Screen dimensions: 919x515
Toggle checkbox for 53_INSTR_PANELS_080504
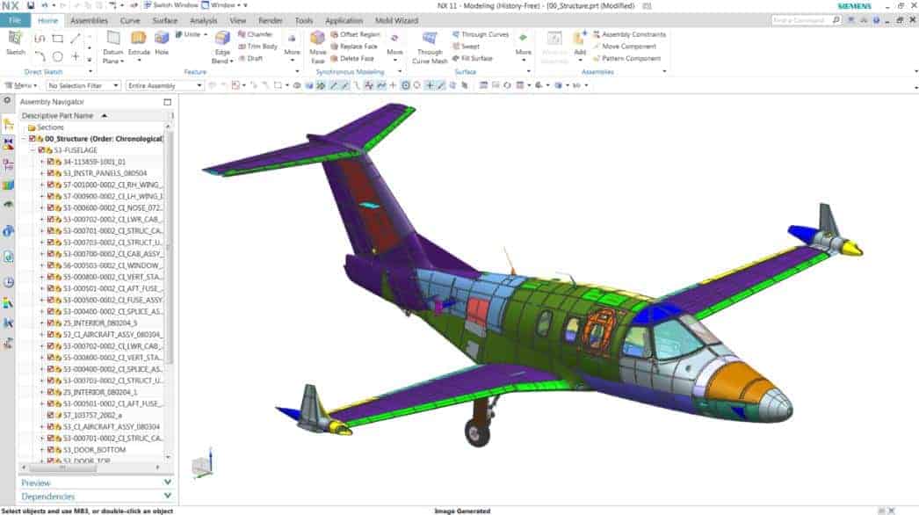point(50,173)
